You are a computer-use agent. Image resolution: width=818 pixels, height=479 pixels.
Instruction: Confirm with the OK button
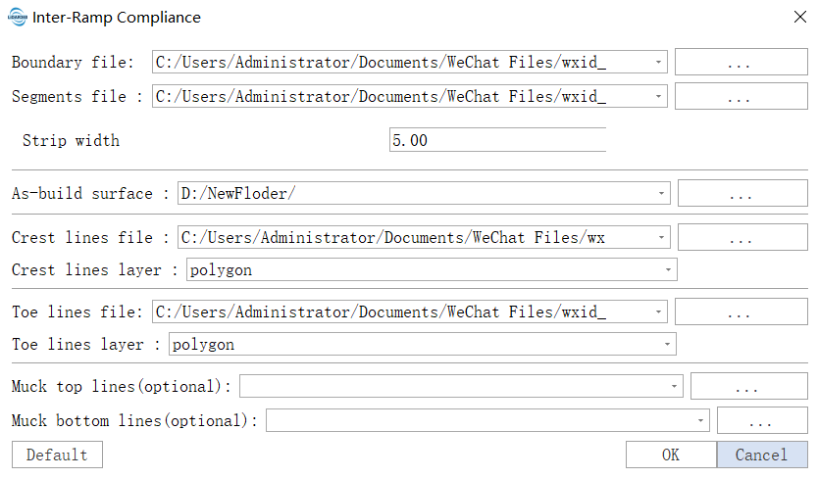pos(670,455)
